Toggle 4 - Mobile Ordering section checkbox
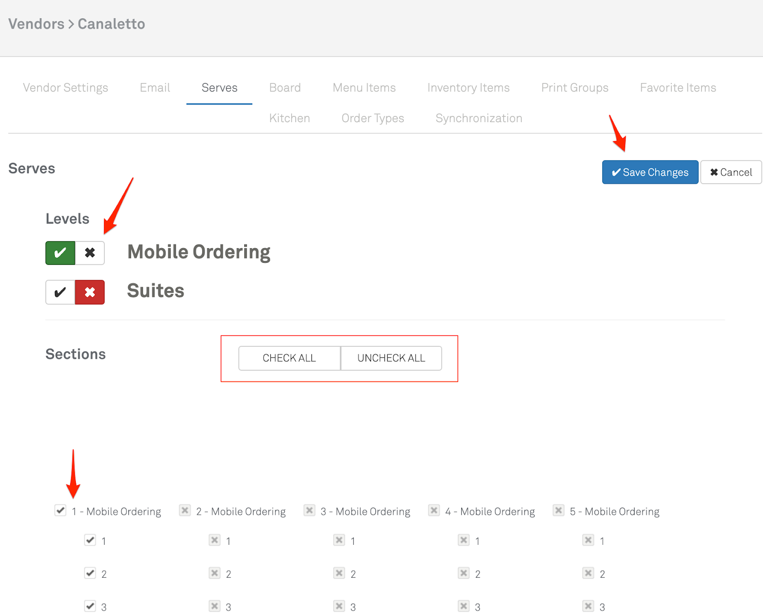This screenshot has width=763, height=615. point(434,511)
